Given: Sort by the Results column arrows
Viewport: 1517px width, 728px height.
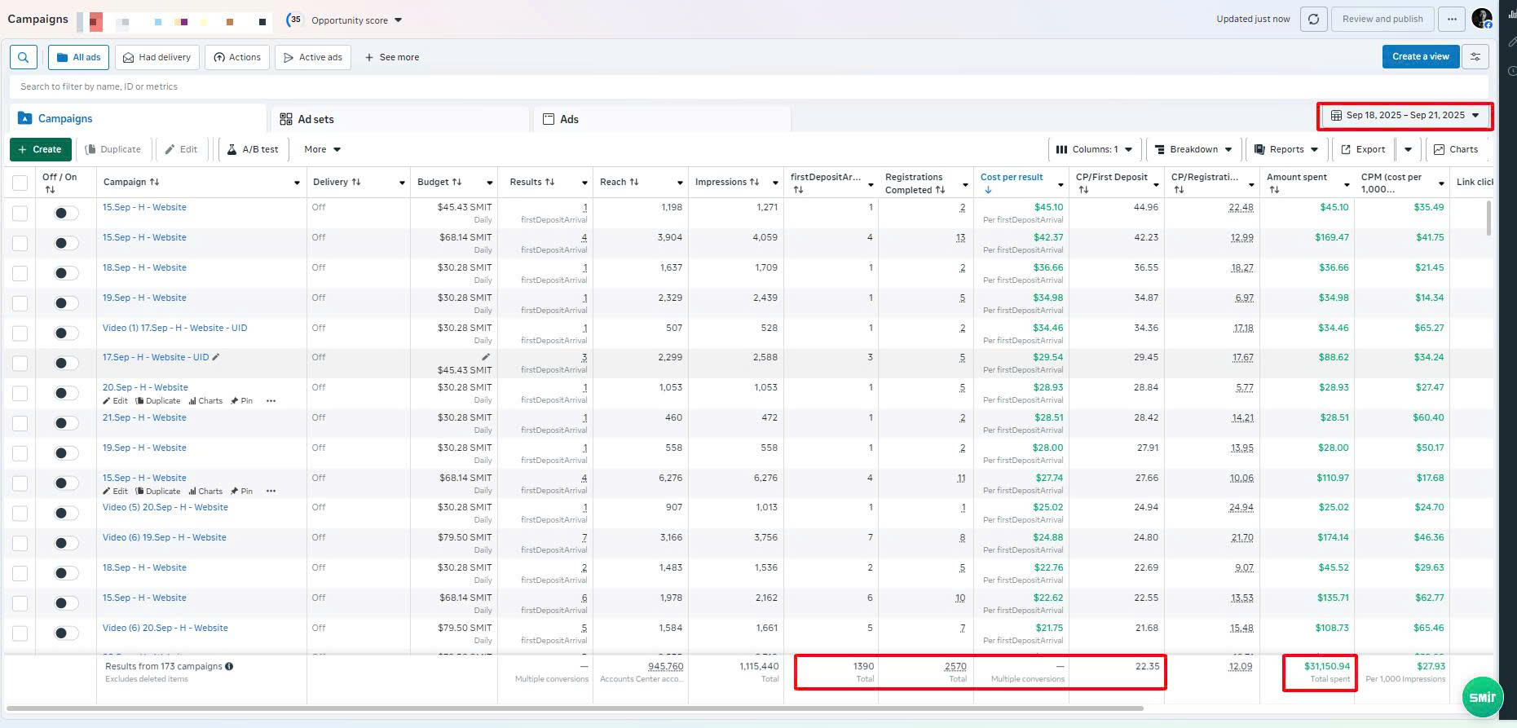Looking at the screenshot, I should click(549, 182).
